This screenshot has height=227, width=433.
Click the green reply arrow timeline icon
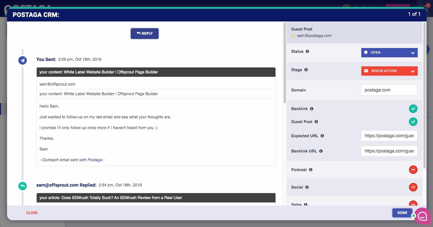23,186
